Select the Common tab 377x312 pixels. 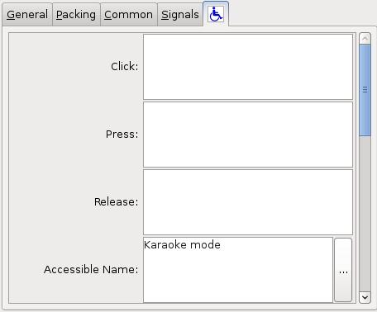pyautogui.click(x=128, y=15)
